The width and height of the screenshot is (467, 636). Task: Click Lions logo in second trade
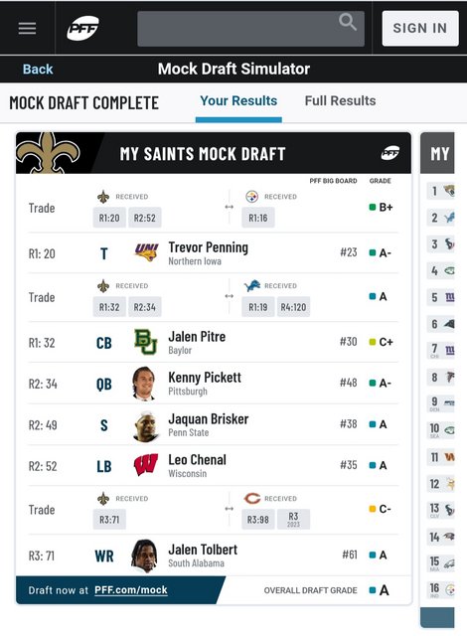tap(252, 286)
